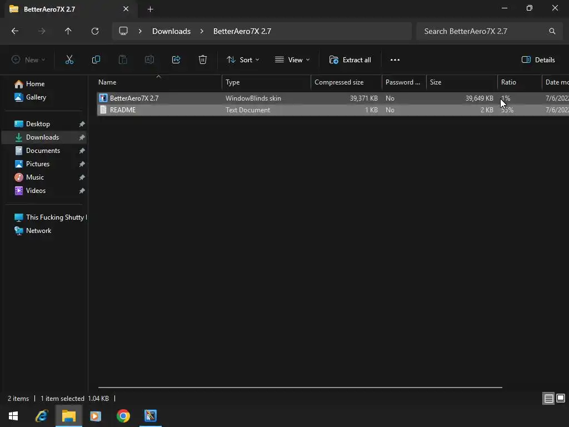The image size is (569, 427).
Task: Open the Sort dropdown menu
Action: click(x=243, y=60)
